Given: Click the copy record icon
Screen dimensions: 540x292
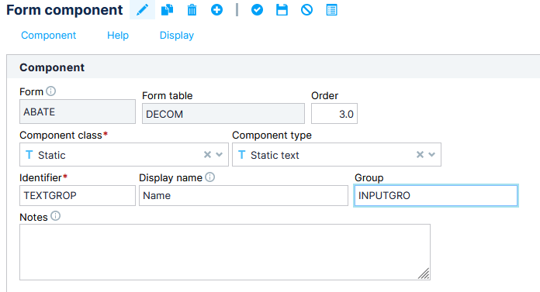Looking at the screenshot, I should [167, 9].
